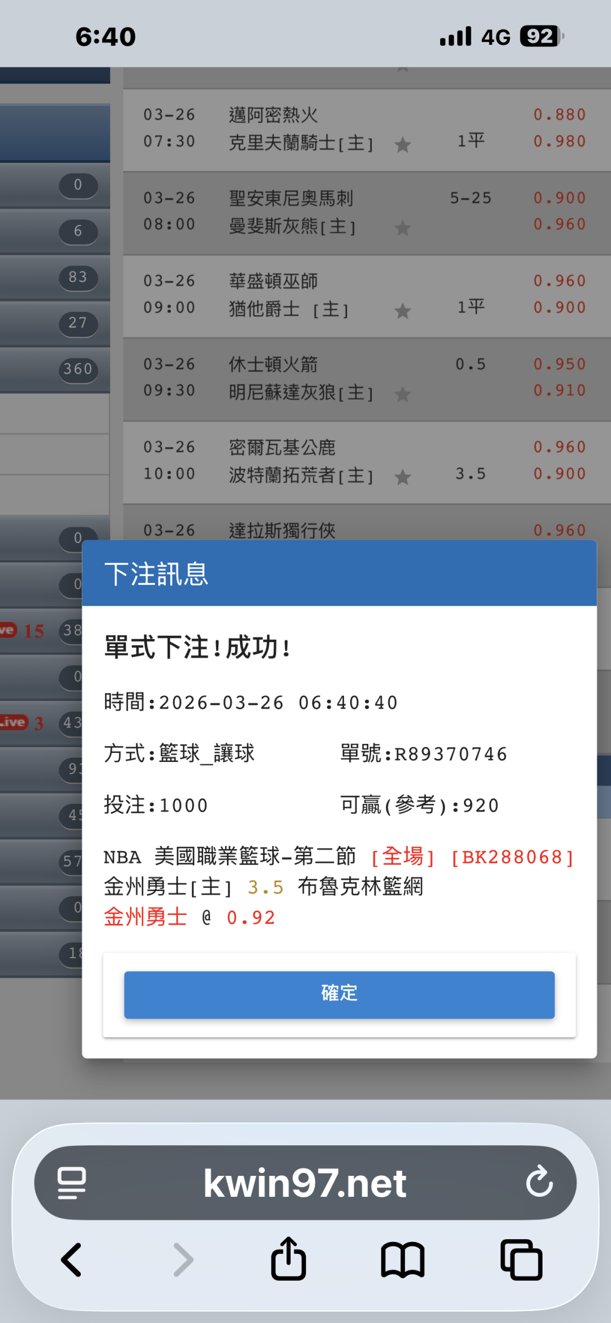Favorite star for 猶他爵士 match
This screenshot has width=611, height=1323.
[403, 311]
